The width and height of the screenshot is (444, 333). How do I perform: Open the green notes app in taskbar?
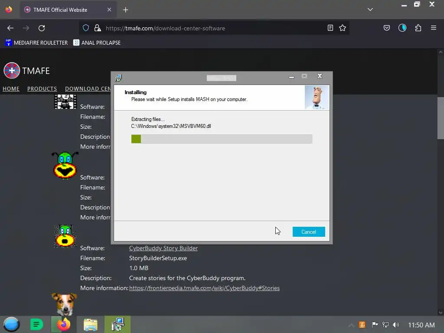(x=36, y=324)
